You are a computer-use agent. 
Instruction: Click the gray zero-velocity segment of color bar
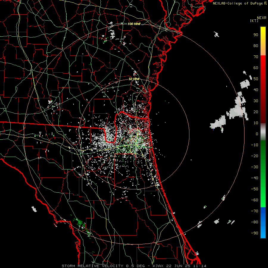[x=263, y=132]
